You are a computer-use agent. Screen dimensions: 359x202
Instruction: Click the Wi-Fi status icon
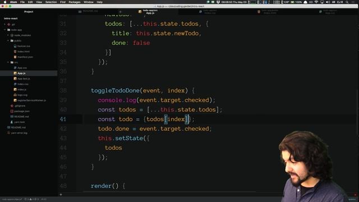316,2
